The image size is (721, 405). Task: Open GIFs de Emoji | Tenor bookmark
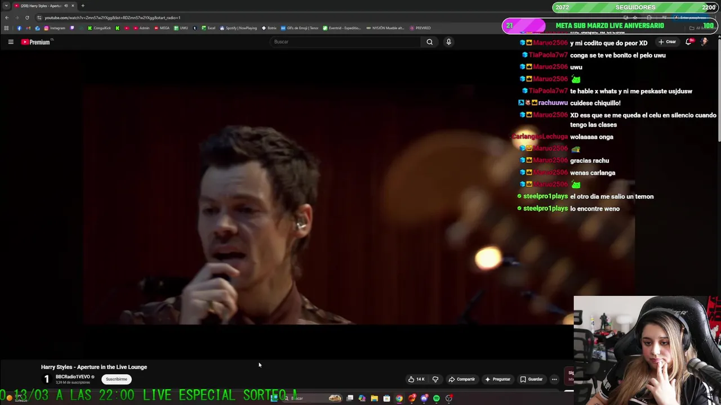click(300, 28)
